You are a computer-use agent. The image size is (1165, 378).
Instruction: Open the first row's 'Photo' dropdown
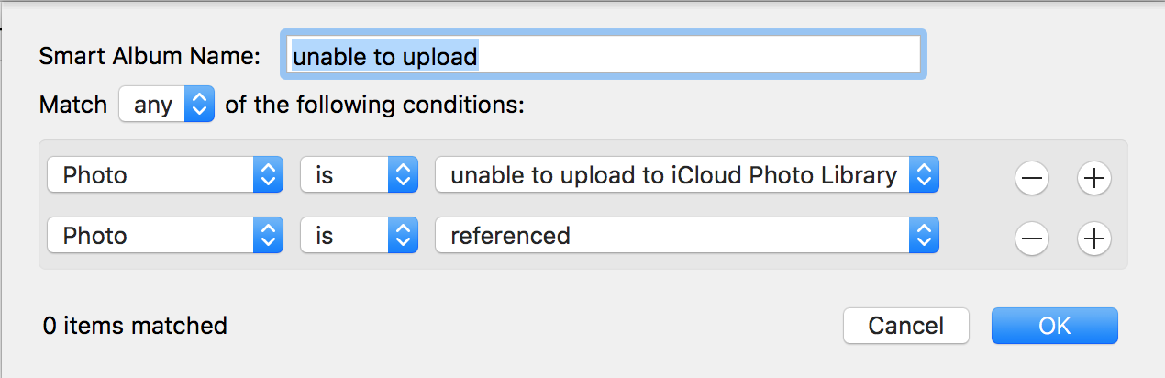point(164,175)
